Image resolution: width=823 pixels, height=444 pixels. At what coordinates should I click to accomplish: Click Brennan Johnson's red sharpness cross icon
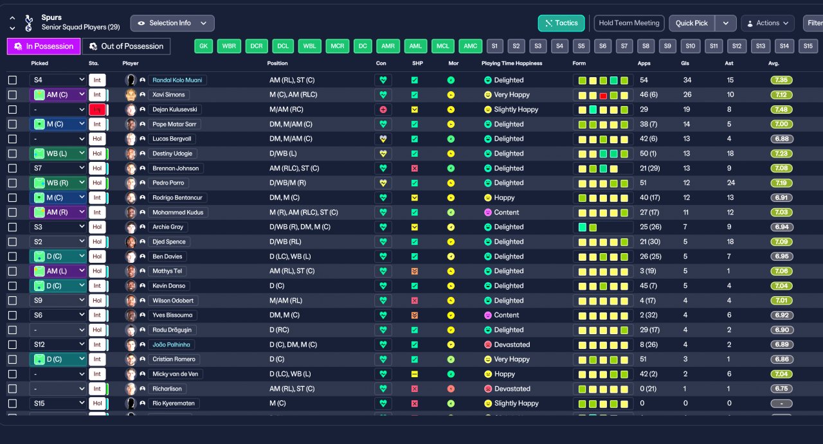415,168
